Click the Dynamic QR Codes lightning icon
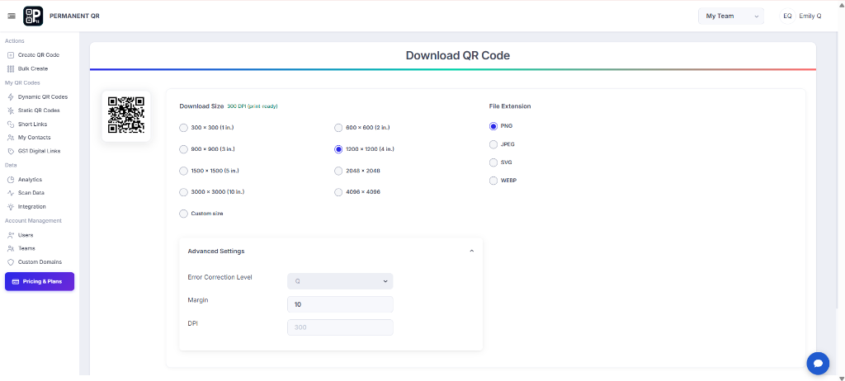The height and width of the screenshot is (381, 845). (x=11, y=97)
